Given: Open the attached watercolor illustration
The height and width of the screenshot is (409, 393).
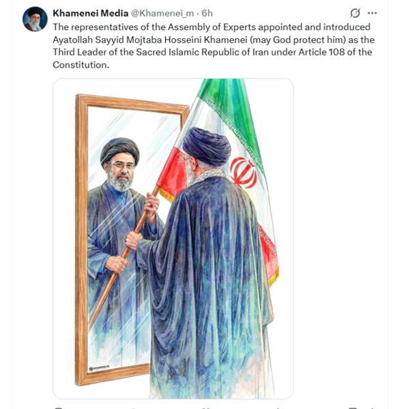Looking at the screenshot, I should click(173, 239).
